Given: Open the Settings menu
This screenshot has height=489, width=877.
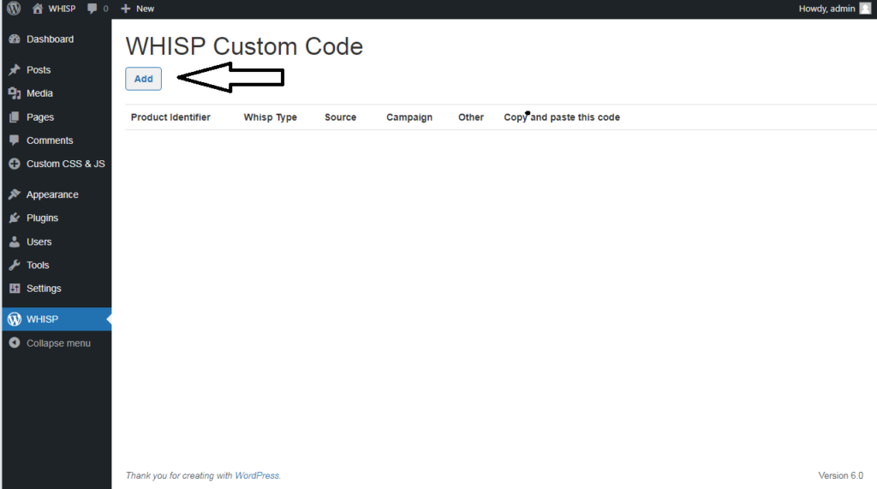Looking at the screenshot, I should click(44, 289).
